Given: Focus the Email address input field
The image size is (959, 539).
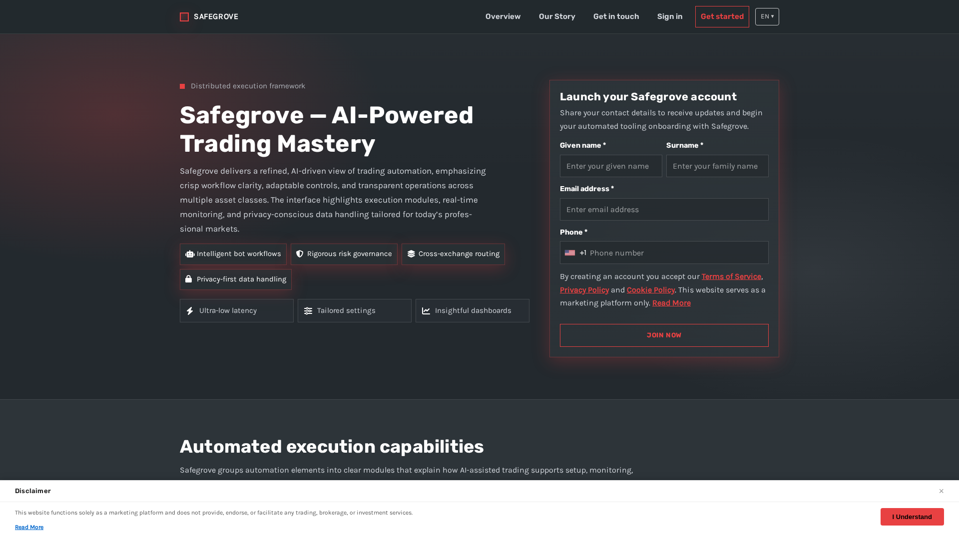Looking at the screenshot, I should (664, 210).
